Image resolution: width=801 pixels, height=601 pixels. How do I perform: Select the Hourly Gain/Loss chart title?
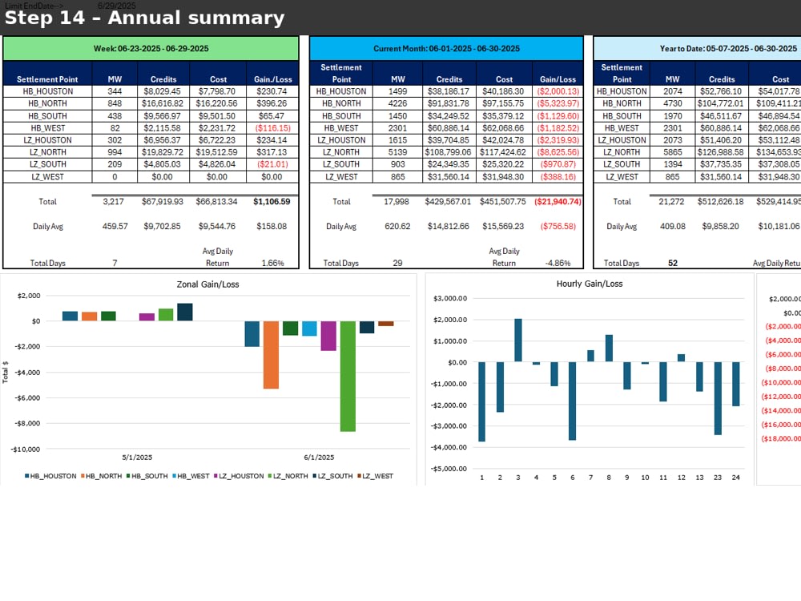(590, 284)
